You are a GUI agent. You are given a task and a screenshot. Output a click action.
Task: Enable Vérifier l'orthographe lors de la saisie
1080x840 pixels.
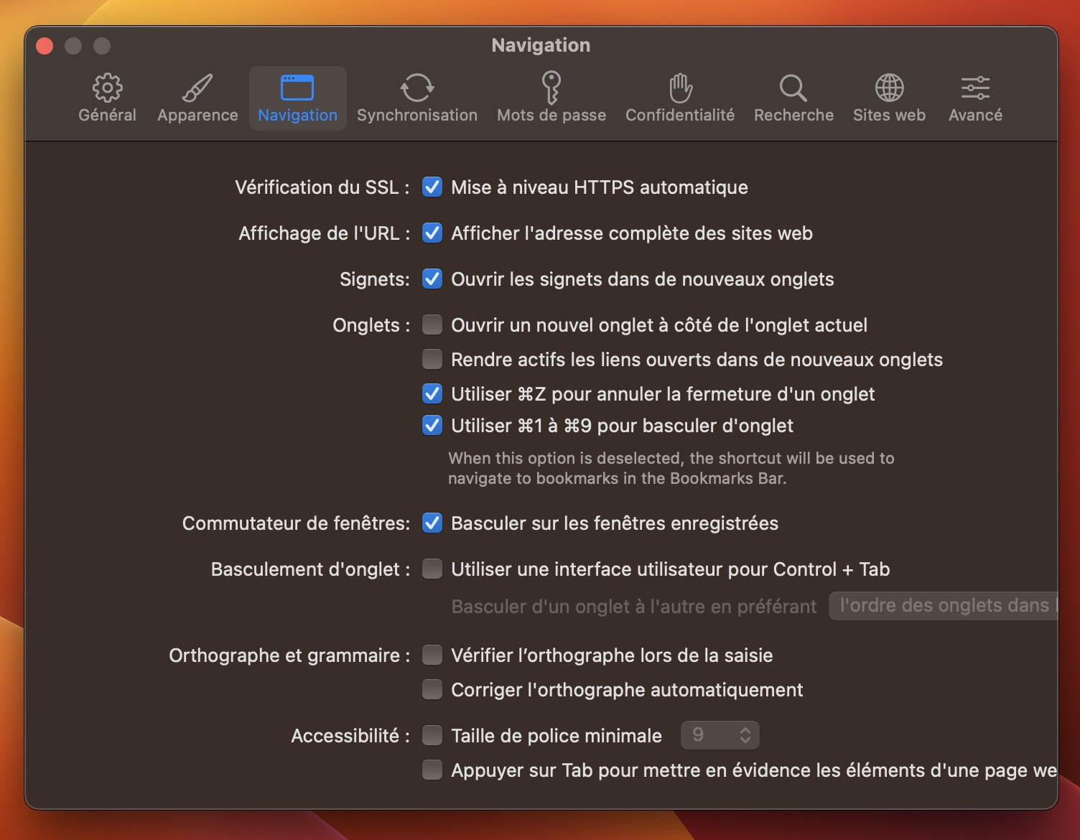[432, 655]
